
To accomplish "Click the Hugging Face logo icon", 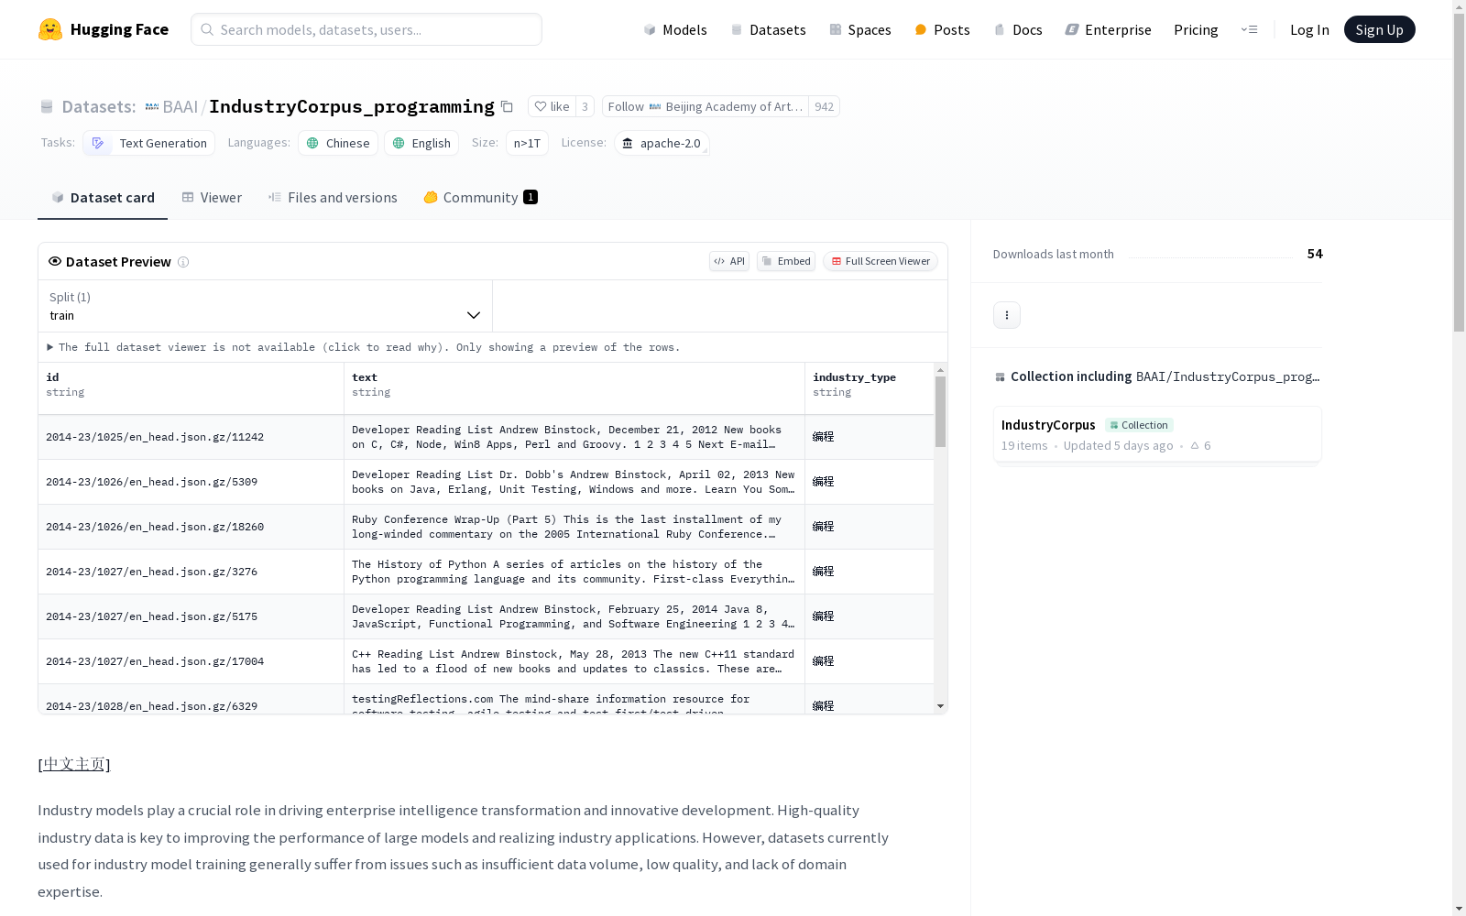I will (x=50, y=29).
